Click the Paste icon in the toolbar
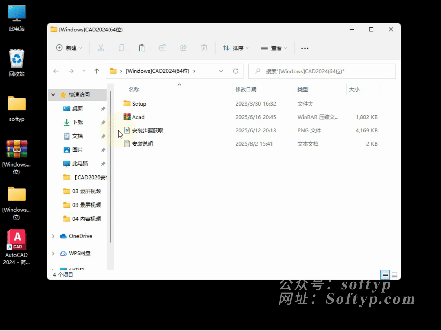The image size is (441, 331). pyautogui.click(x=142, y=48)
